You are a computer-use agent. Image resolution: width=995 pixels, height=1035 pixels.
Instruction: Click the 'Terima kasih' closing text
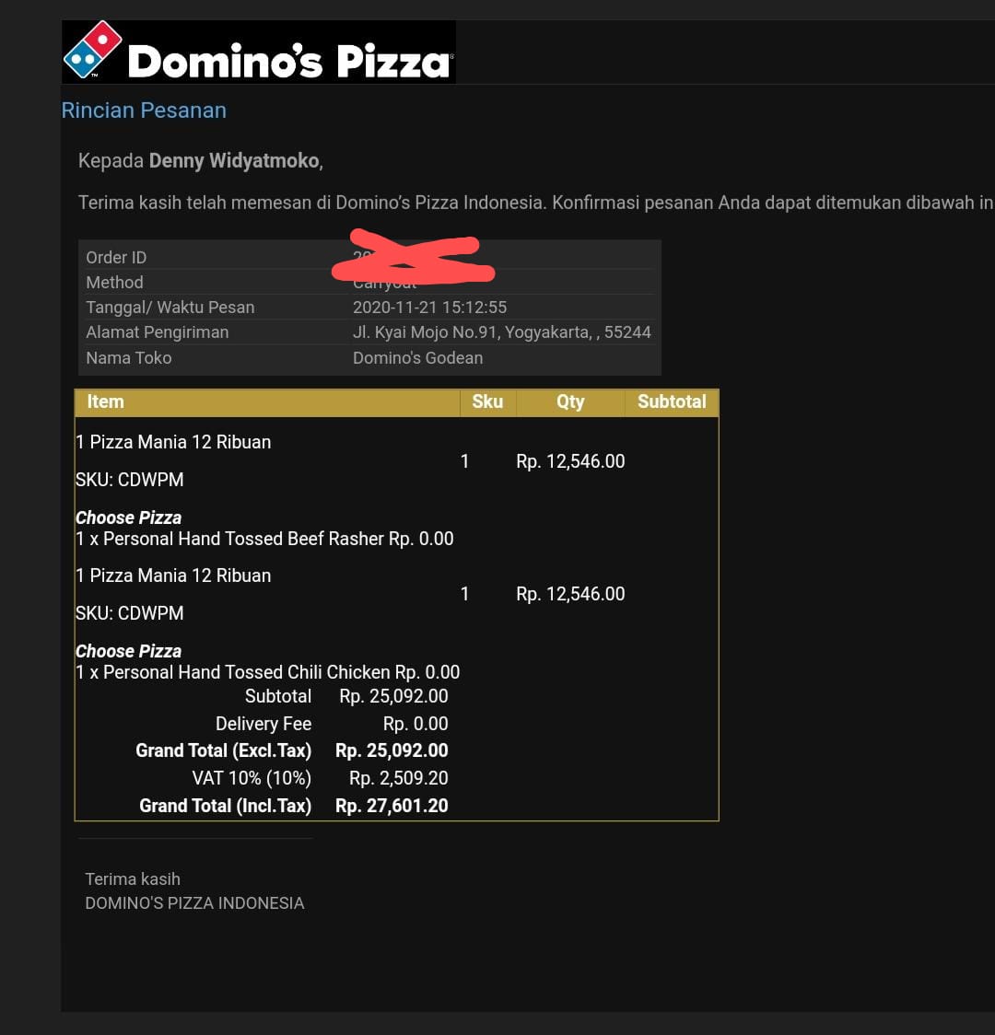pos(133,879)
